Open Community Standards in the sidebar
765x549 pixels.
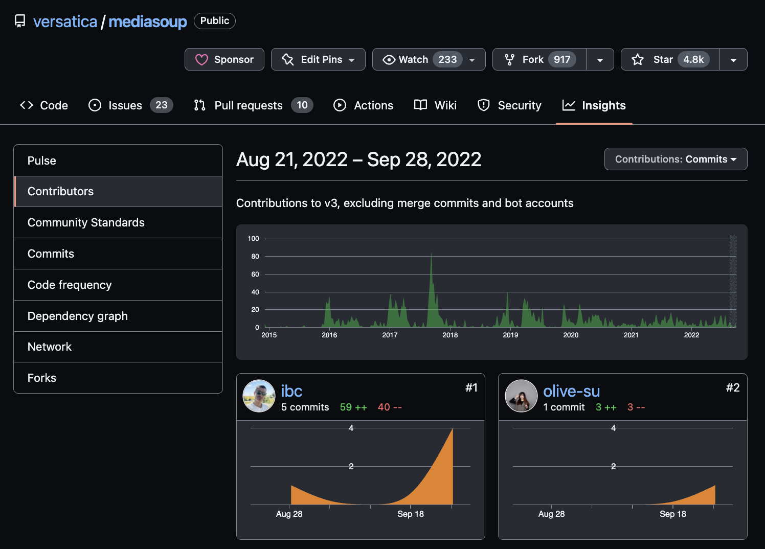(118, 222)
